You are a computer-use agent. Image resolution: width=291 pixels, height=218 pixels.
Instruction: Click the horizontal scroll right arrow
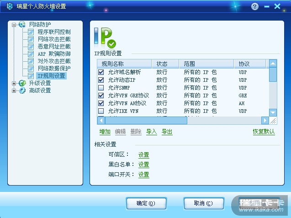(265, 121)
